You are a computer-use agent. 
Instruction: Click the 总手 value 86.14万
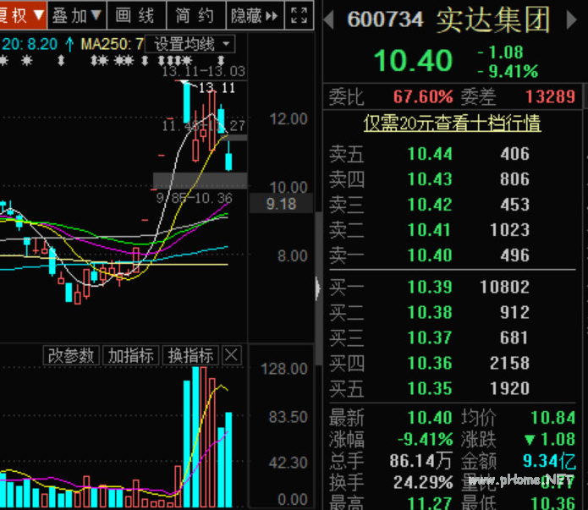click(420, 461)
